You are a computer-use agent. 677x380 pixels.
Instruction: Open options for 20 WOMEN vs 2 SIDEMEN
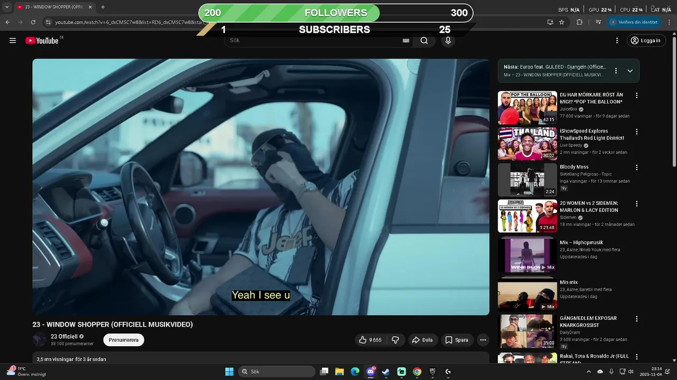637,204
